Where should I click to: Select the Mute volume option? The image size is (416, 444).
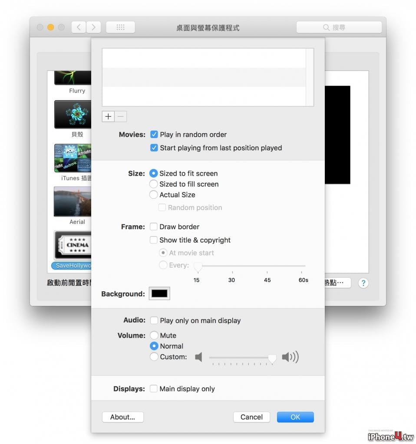pyautogui.click(x=154, y=335)
